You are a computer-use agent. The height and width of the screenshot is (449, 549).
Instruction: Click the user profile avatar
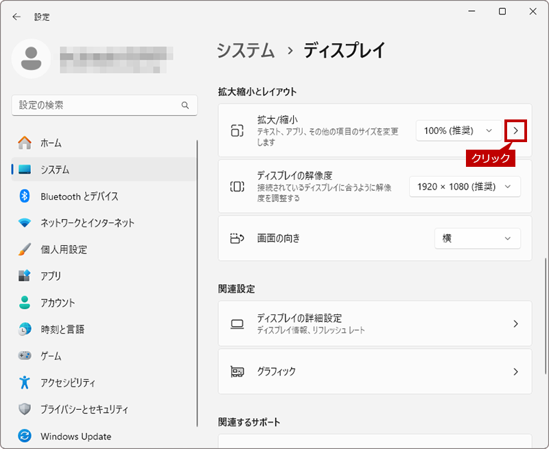[x=31, y=58]
